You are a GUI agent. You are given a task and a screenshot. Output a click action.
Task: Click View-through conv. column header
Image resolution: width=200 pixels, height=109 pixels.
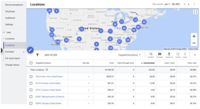(126, 63)
